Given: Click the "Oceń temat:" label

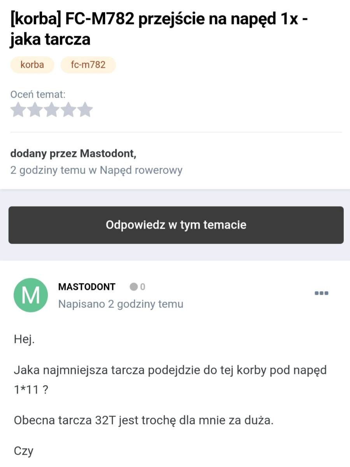Looking at the screenshot, I should tap(38, 94).
